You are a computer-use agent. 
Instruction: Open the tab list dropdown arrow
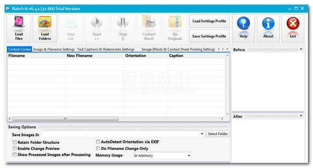point(228,49)
